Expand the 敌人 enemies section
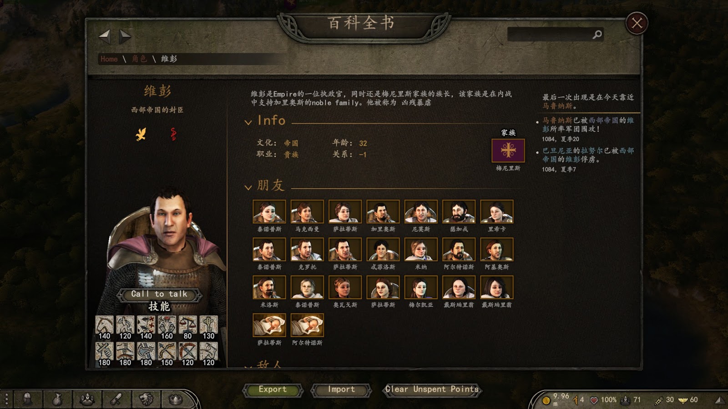The width and height of the screenshot is (728, 409). [248, 365]
